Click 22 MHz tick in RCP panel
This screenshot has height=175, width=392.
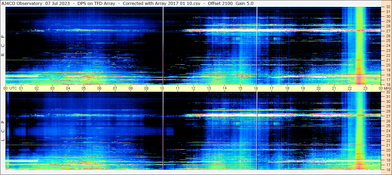388,55
